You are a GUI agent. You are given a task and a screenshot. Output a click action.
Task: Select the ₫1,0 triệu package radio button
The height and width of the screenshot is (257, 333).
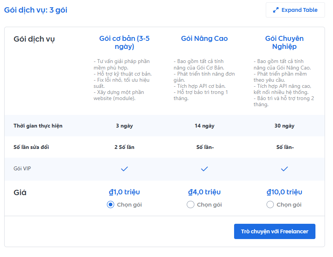(110, 205)
